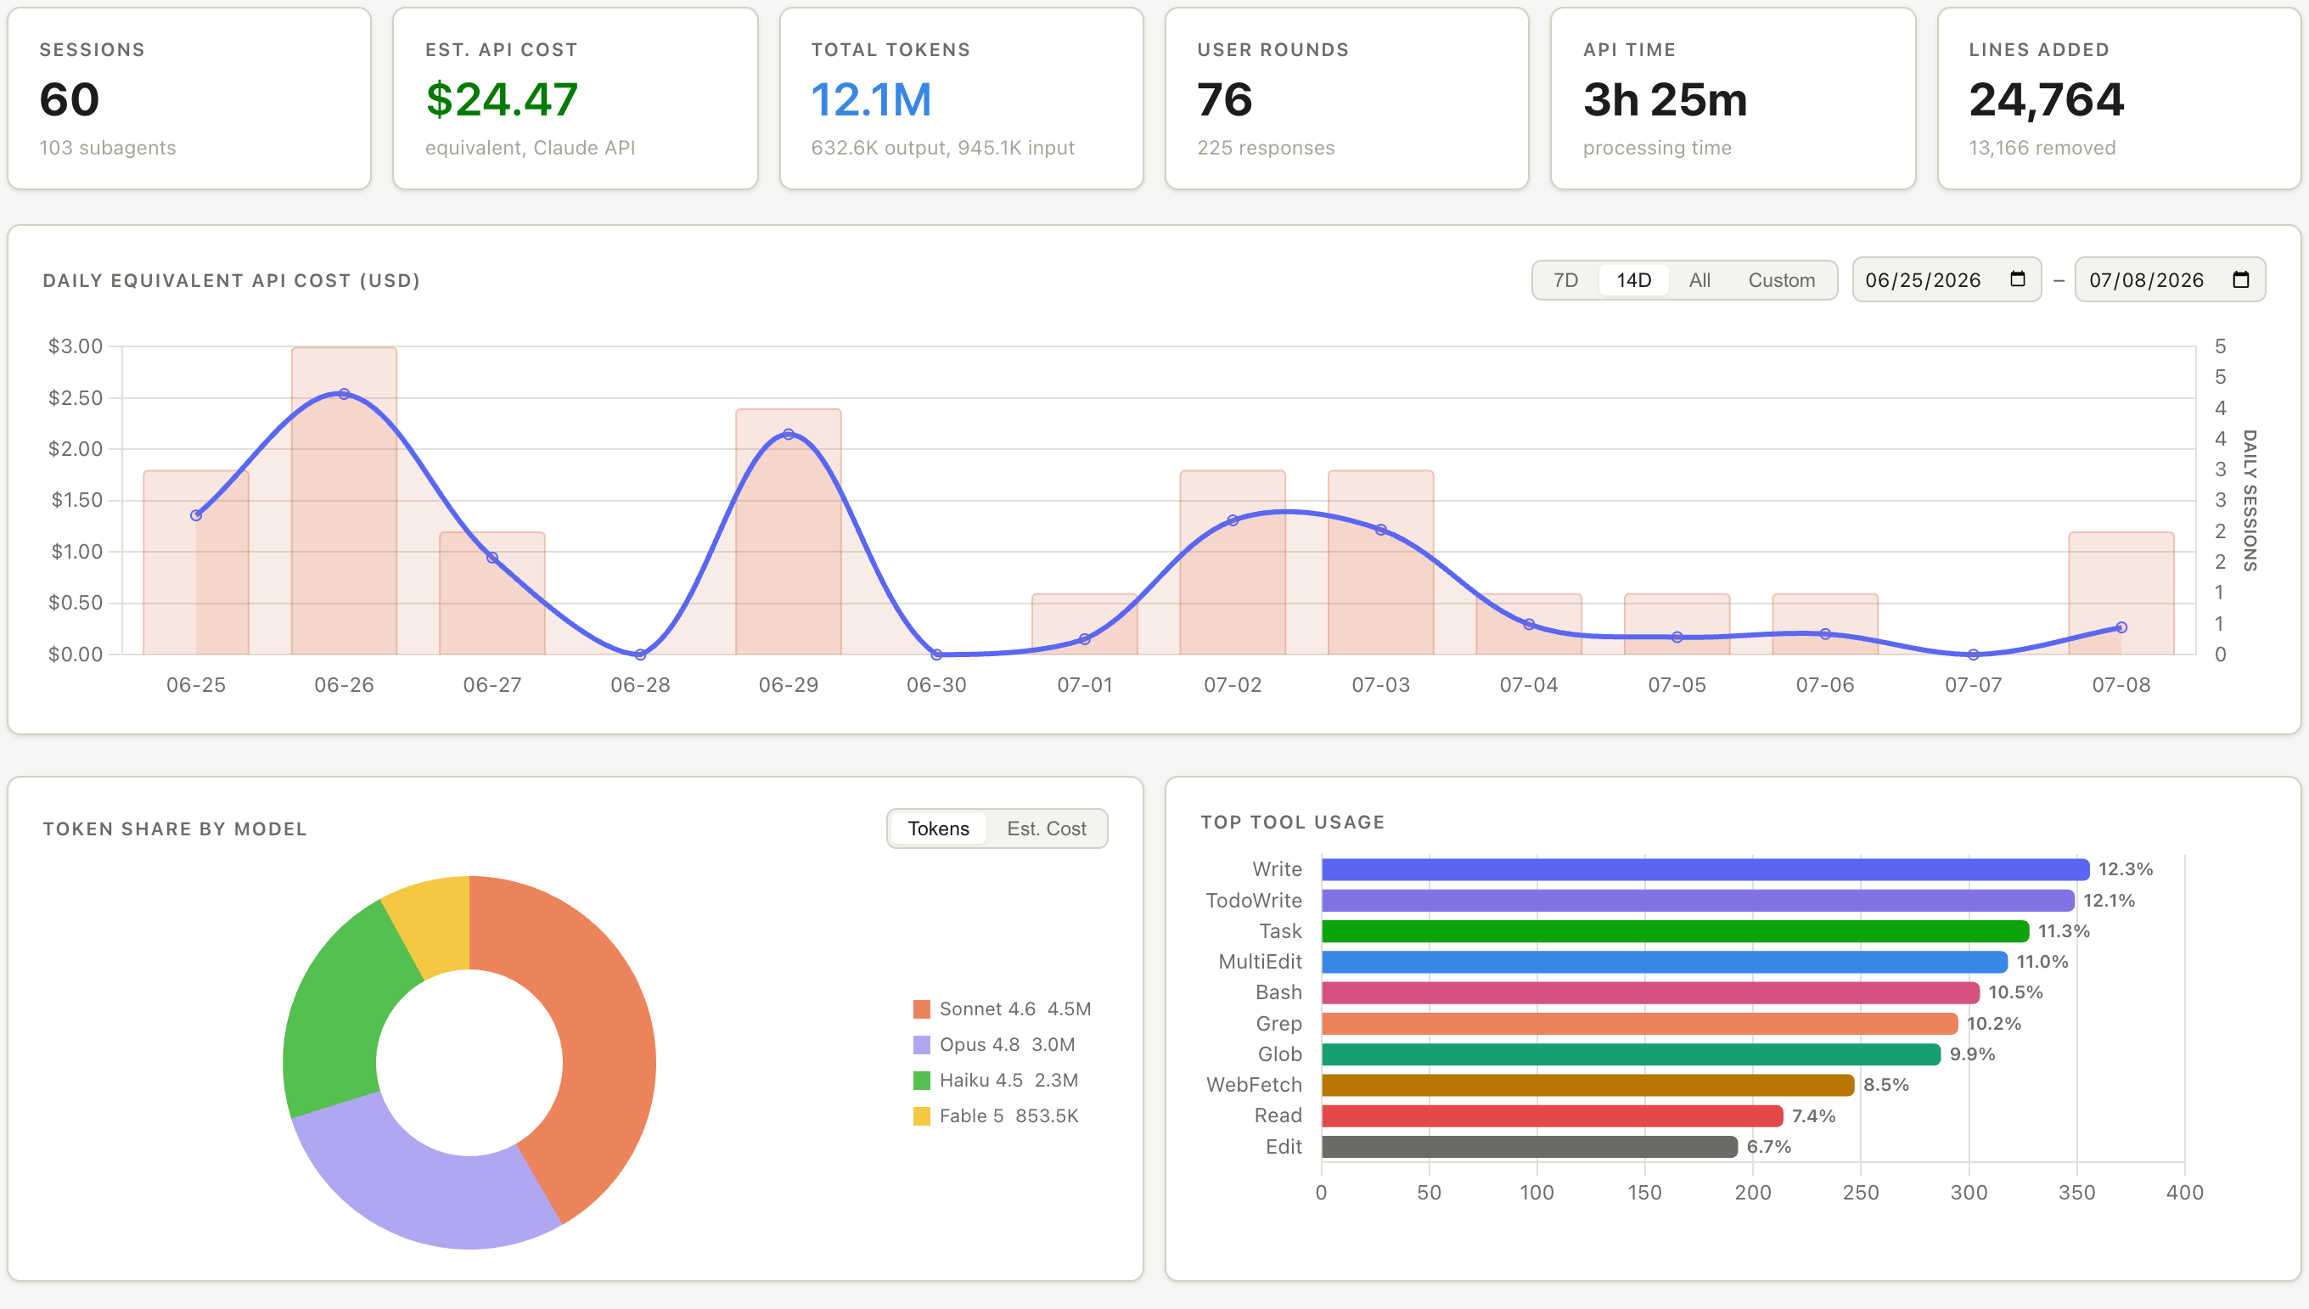The height and width of the screenshot is (1309, 2309).
Task: Click the start date field 06/25/2026
Action: [x=1946, y=279]
